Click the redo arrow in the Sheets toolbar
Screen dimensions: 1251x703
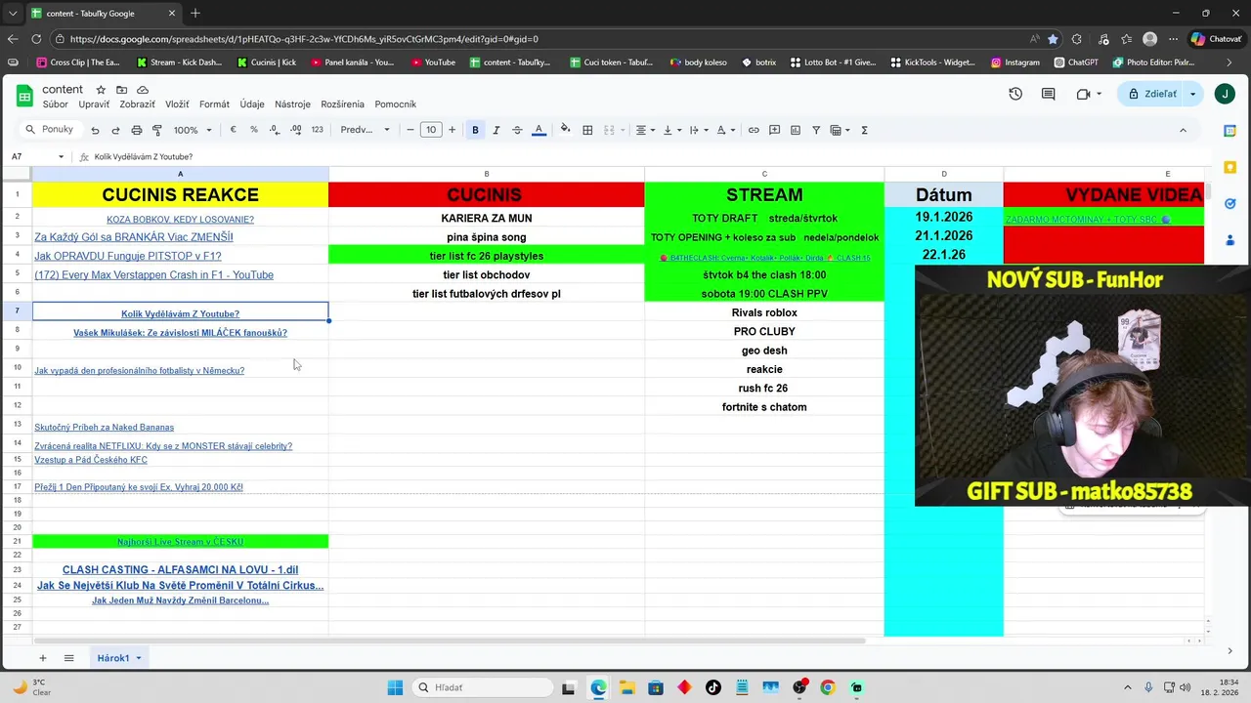pyautogui.click(x=115, y=130)
